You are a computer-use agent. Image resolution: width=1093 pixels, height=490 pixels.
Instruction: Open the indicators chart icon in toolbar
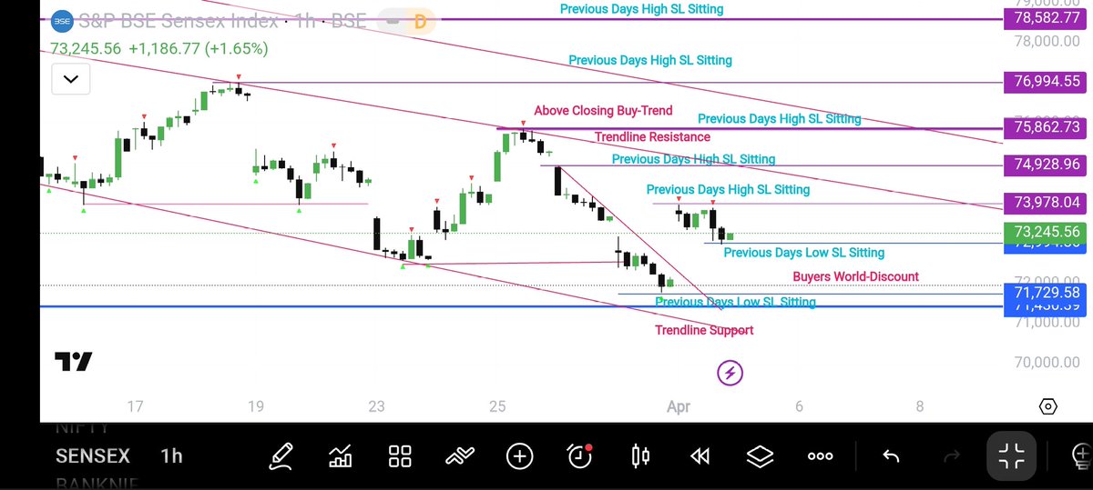click(341, 455)
